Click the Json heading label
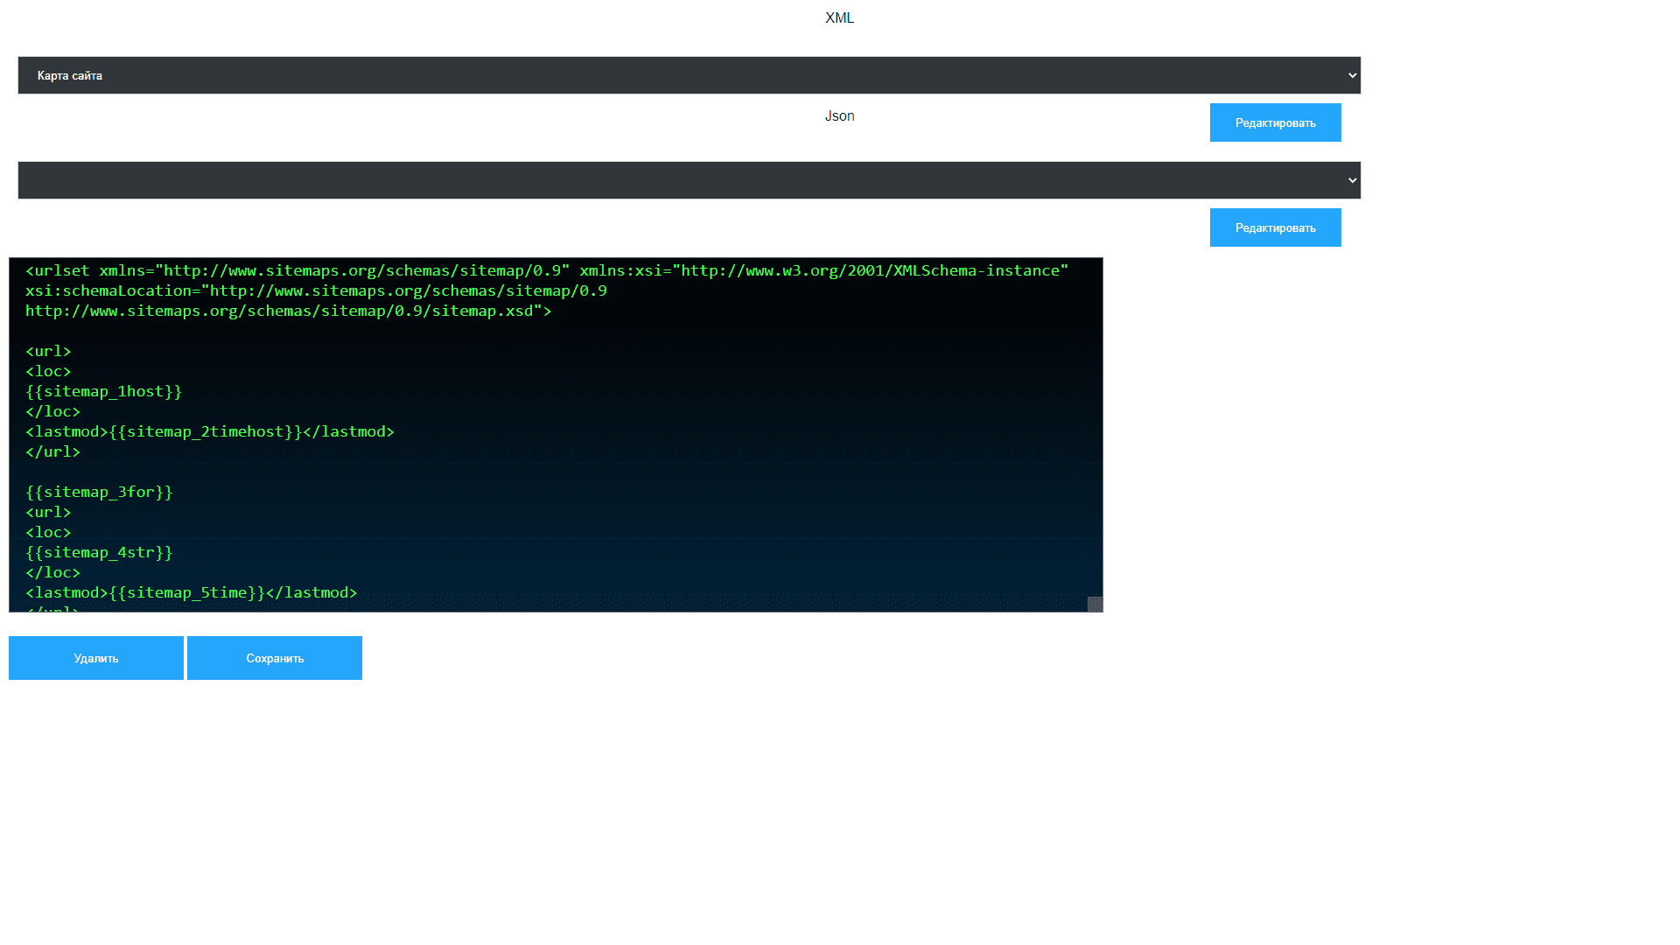The height and width of the screenshot is (945, 1680). (839, 115)
